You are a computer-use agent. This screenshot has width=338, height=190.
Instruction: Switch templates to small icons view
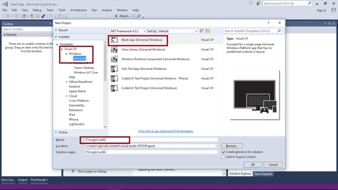(x=202, y=31)
